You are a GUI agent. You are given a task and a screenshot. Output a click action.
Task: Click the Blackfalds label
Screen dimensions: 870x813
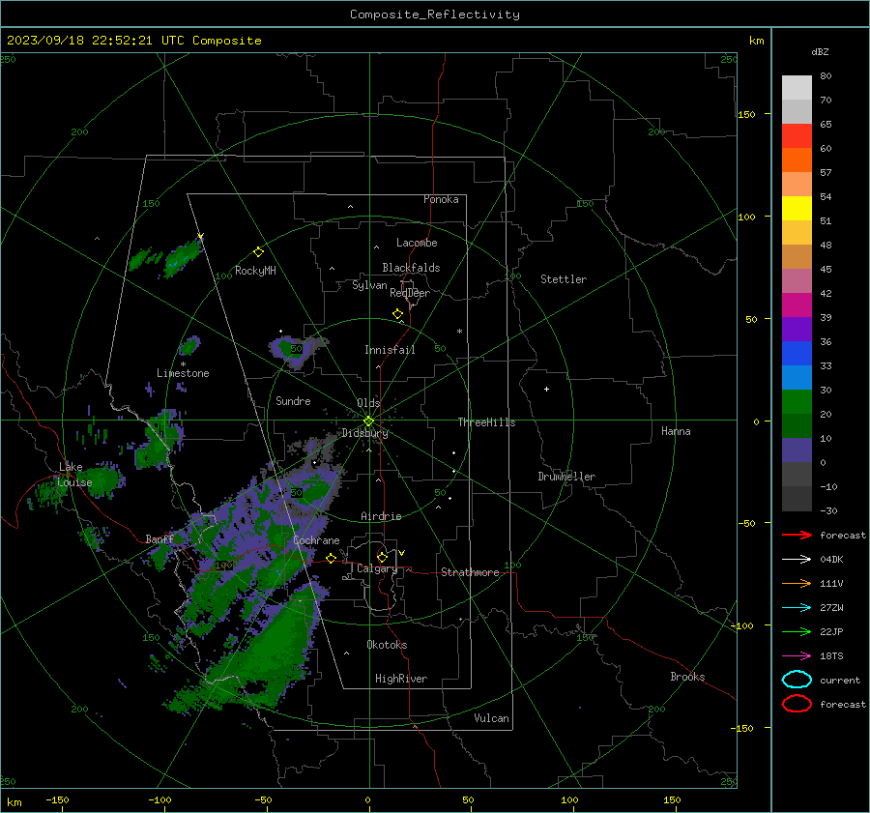[x=411, y=268]
